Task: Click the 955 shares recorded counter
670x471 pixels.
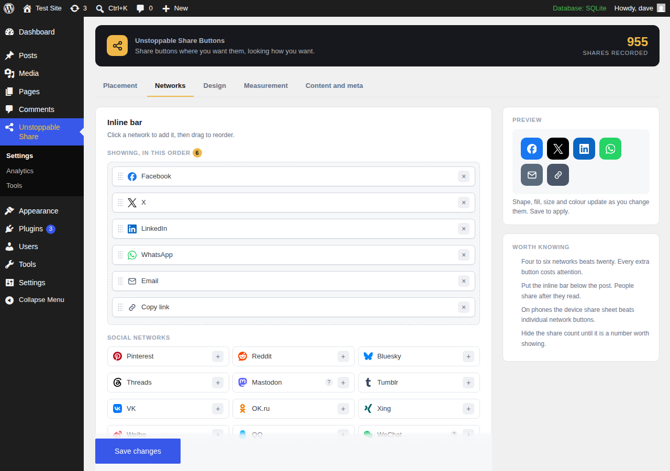Action: point(616,46)
